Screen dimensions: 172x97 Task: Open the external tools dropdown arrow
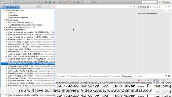pyautogui.click(x=56, y=2)
